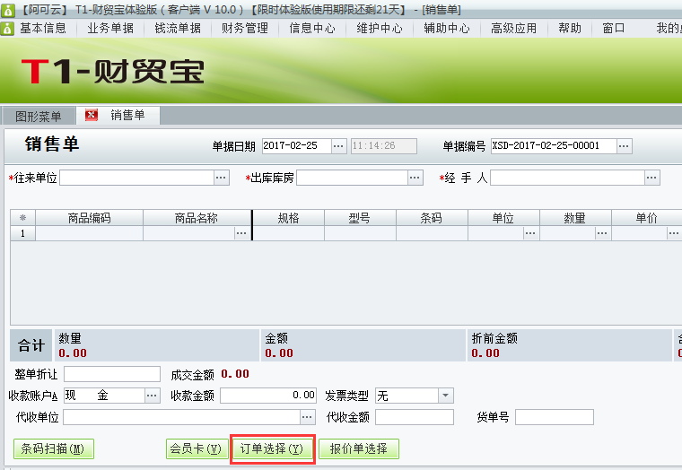Click the 收款金额 input field
Screen dimensions: 682x470
tap(268, 396)
